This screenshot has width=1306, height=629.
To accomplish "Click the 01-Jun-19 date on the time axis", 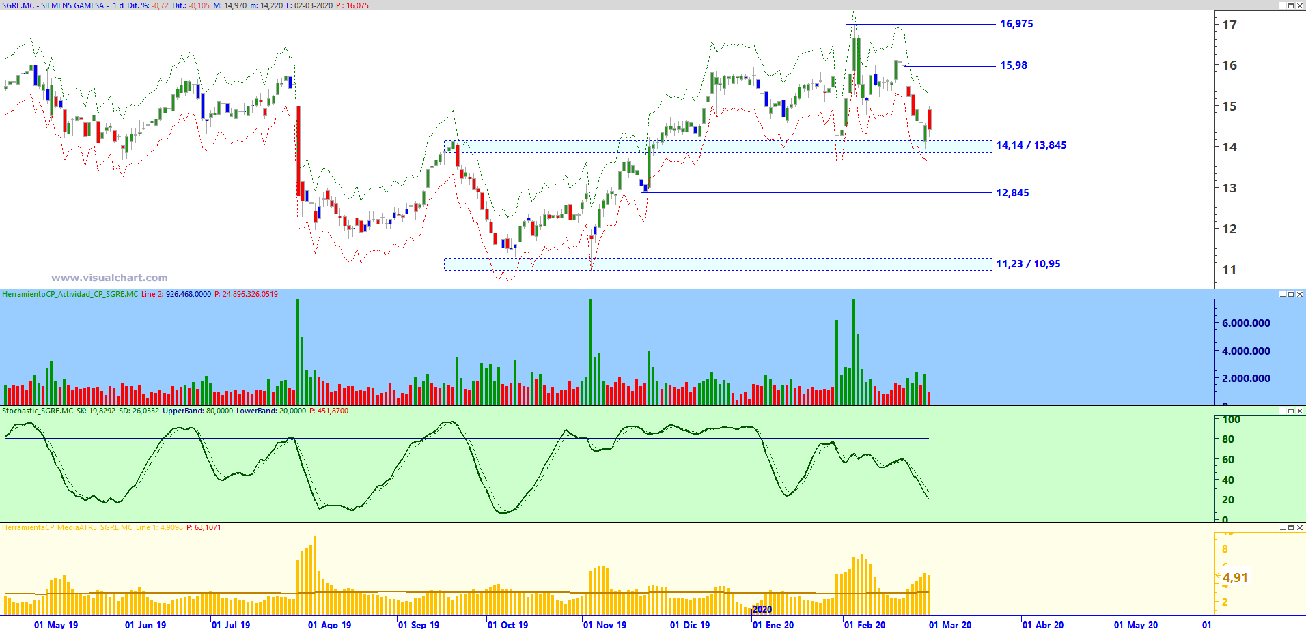I will (x=145, y=624).
